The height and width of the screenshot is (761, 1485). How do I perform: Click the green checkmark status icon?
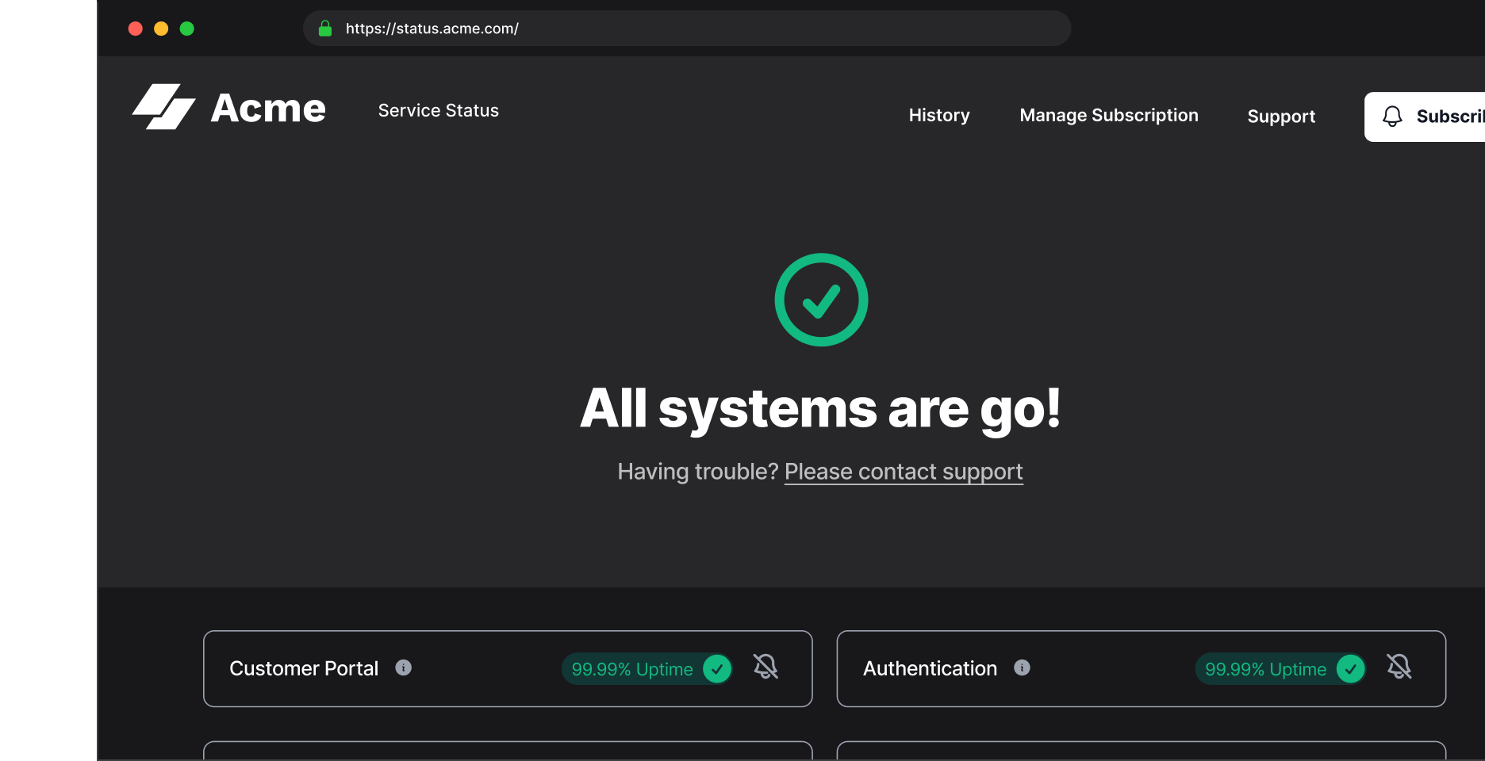[821, 300]
